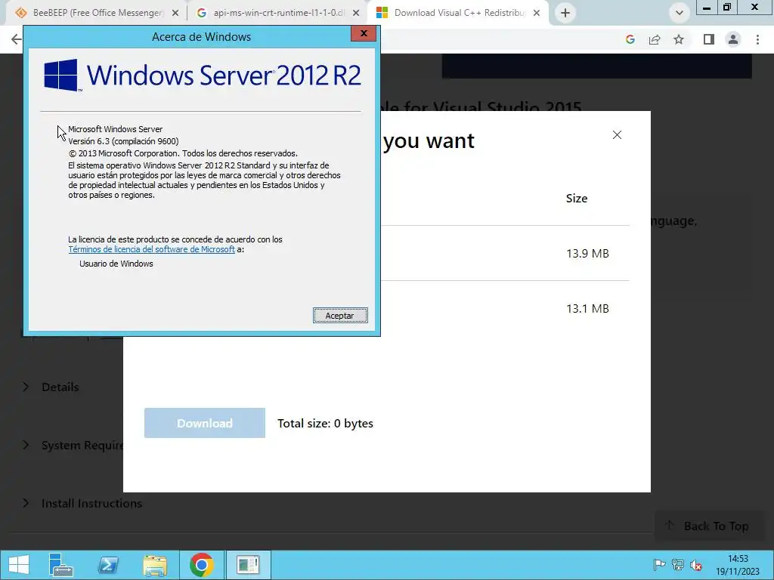Switch to the api-ms-win-crt-runtime tab
The image size is (774, 580).
tap(279, 13)
